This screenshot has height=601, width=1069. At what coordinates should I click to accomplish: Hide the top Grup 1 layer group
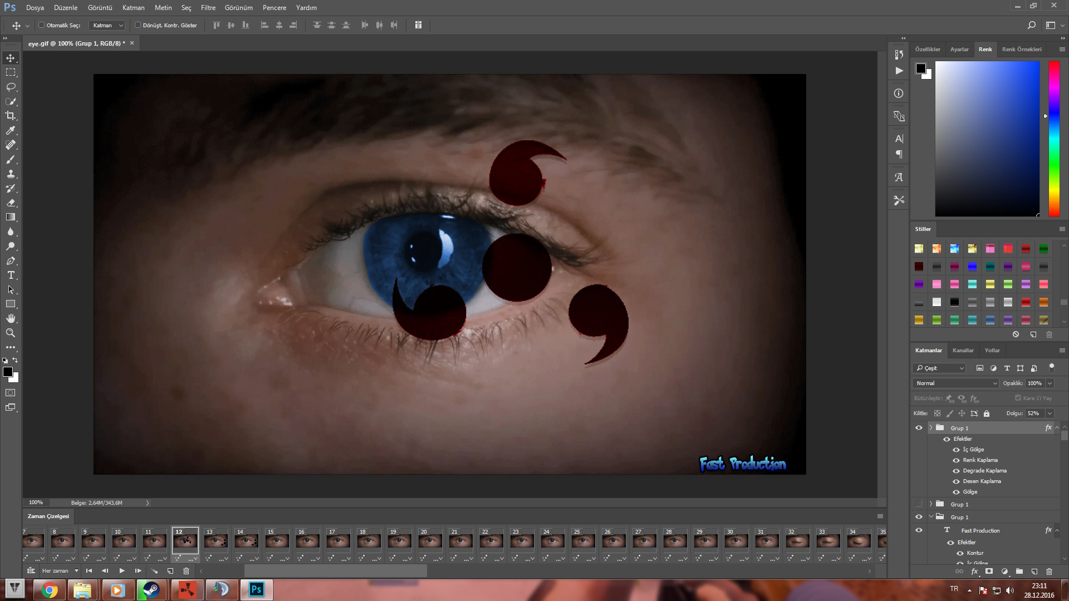coord(919,428)
